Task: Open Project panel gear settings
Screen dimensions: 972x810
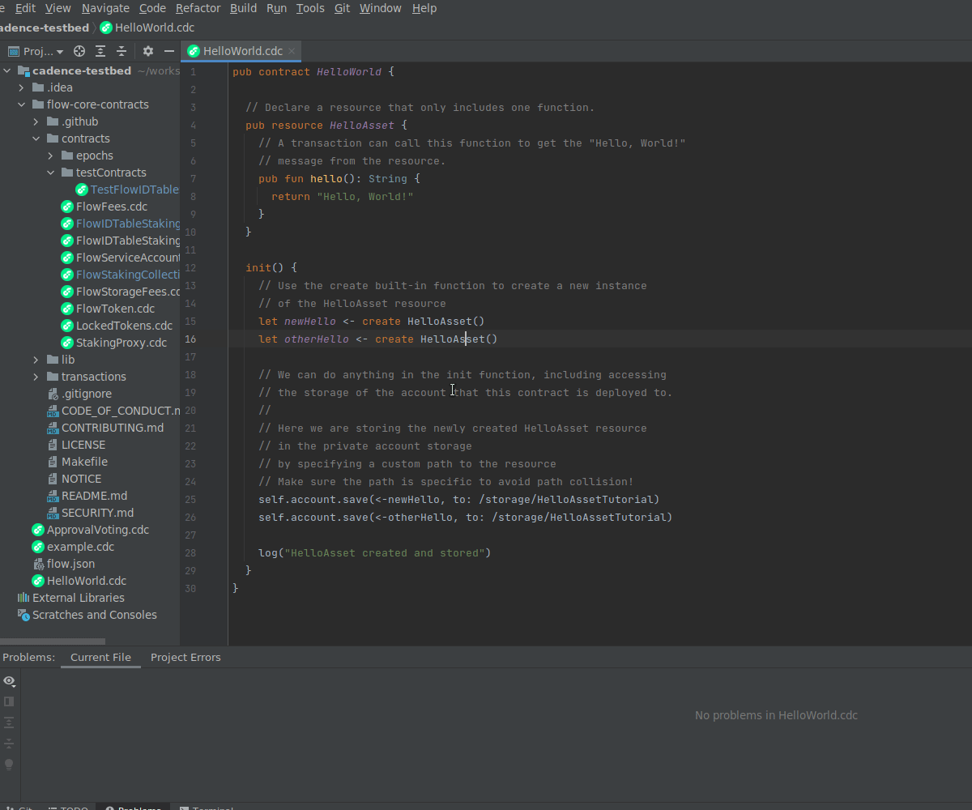Action: click(148, 51)
